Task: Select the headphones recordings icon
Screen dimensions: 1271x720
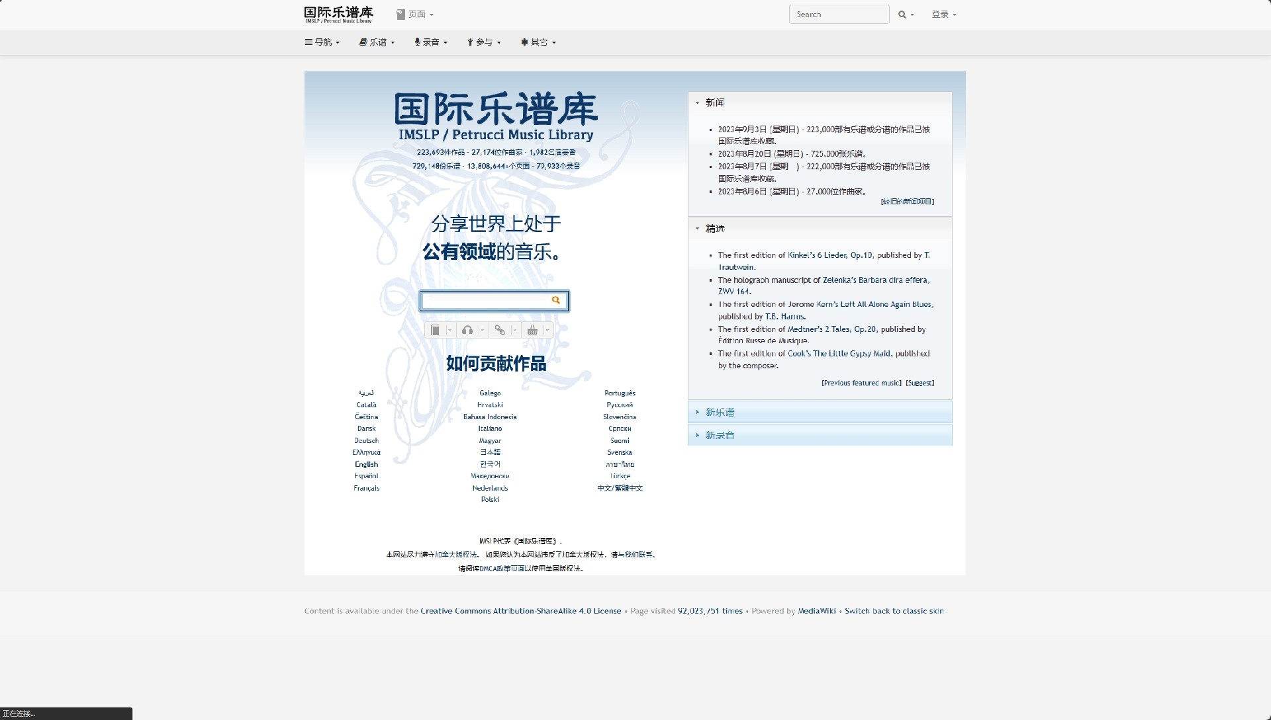Action: [467, 331]
